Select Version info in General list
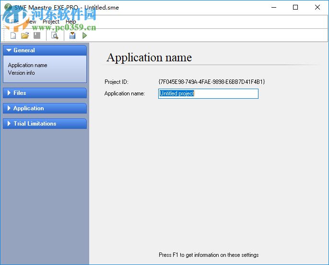This screenshot has height=265, width=329. click(22, 73)
